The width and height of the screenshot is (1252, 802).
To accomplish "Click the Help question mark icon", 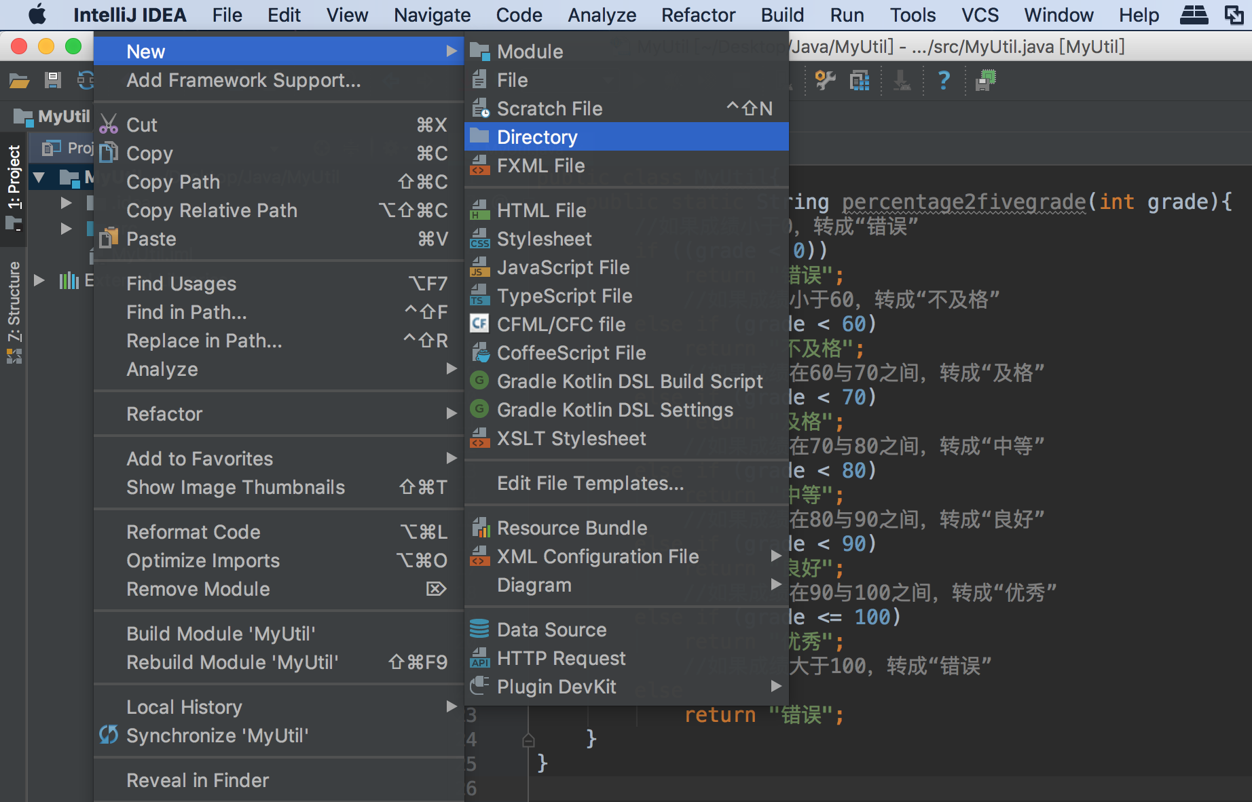I will coord(944,81).
